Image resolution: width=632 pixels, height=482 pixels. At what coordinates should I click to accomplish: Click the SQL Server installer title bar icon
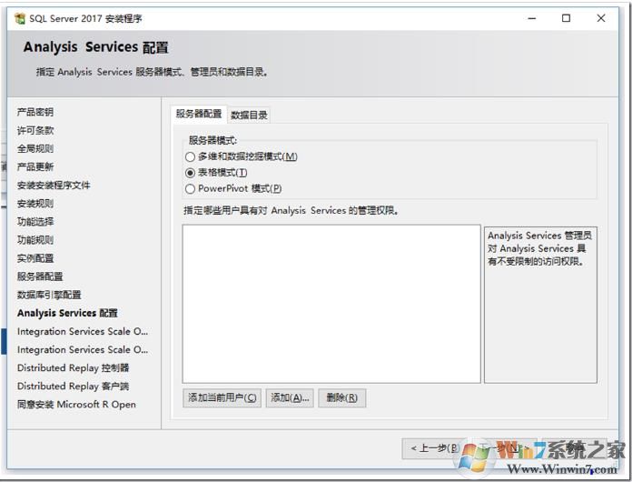19,18
